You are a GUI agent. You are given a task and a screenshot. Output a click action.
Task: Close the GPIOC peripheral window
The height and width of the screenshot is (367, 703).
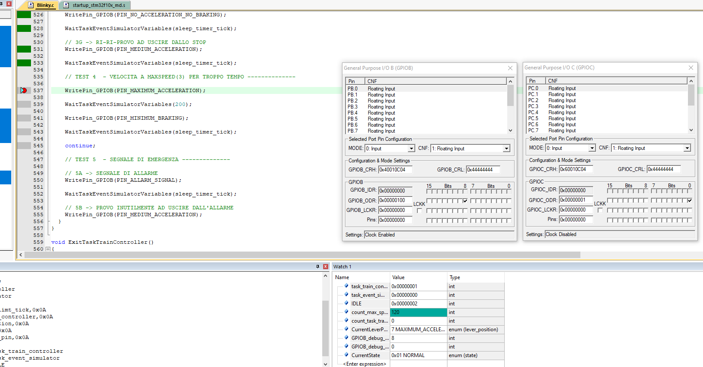pos(691,68)
